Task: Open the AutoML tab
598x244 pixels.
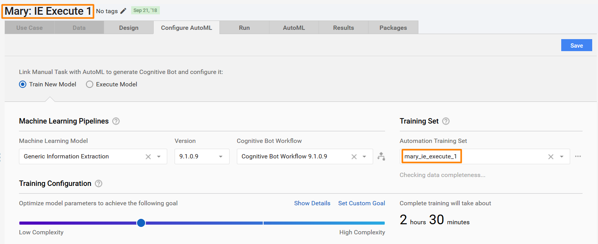Action: (x=294, y=27)
